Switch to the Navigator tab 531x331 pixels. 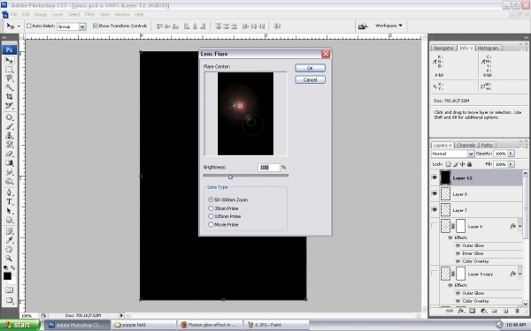[x=443, y=48]
